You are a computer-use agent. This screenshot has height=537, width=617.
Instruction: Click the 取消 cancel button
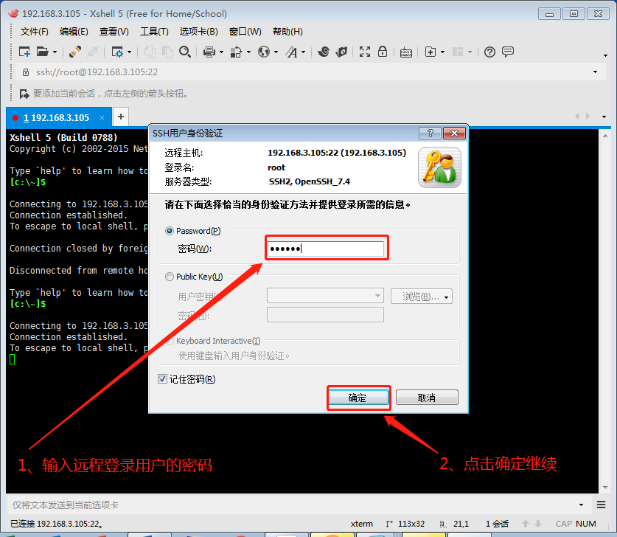426,398
